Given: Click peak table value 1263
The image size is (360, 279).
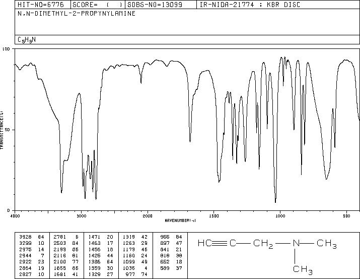Looking at the screenshot, I should click(129, 243).
